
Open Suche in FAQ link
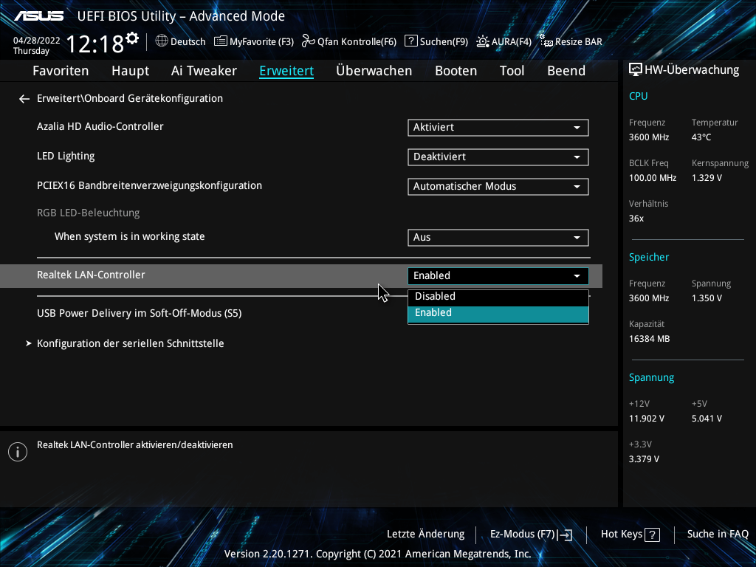718,535
